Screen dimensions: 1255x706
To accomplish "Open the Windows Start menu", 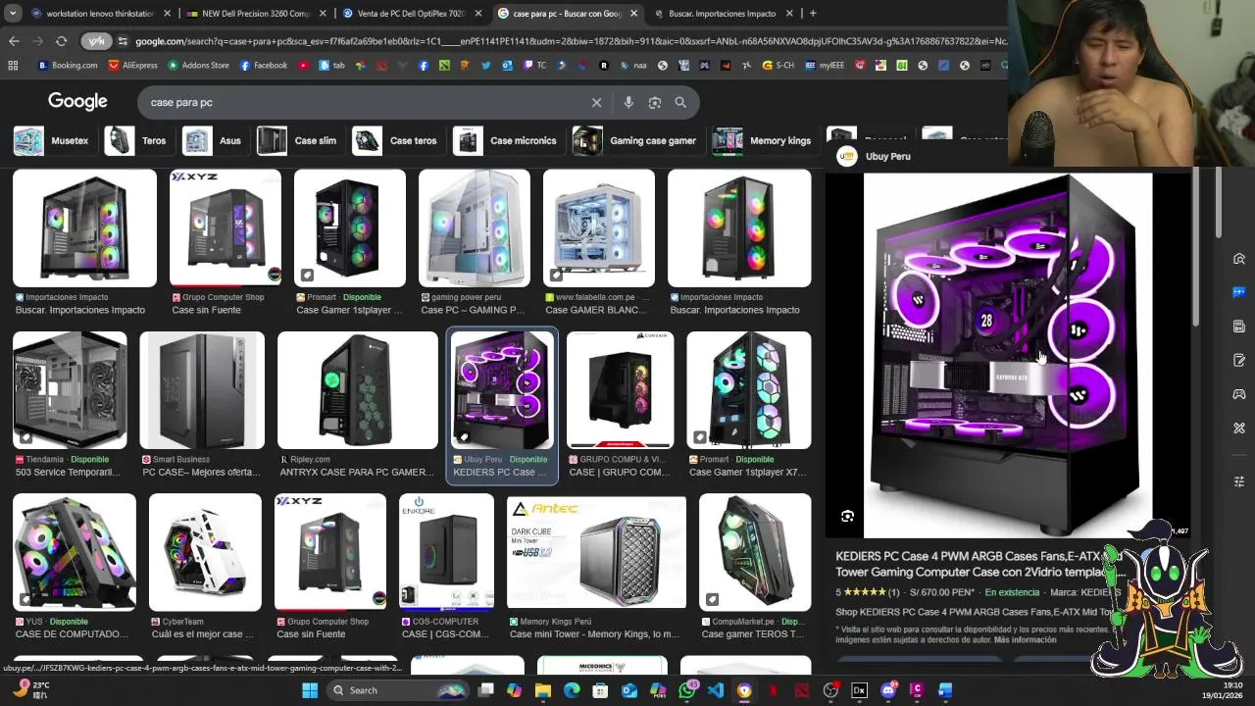I will [x=310, y=690].
